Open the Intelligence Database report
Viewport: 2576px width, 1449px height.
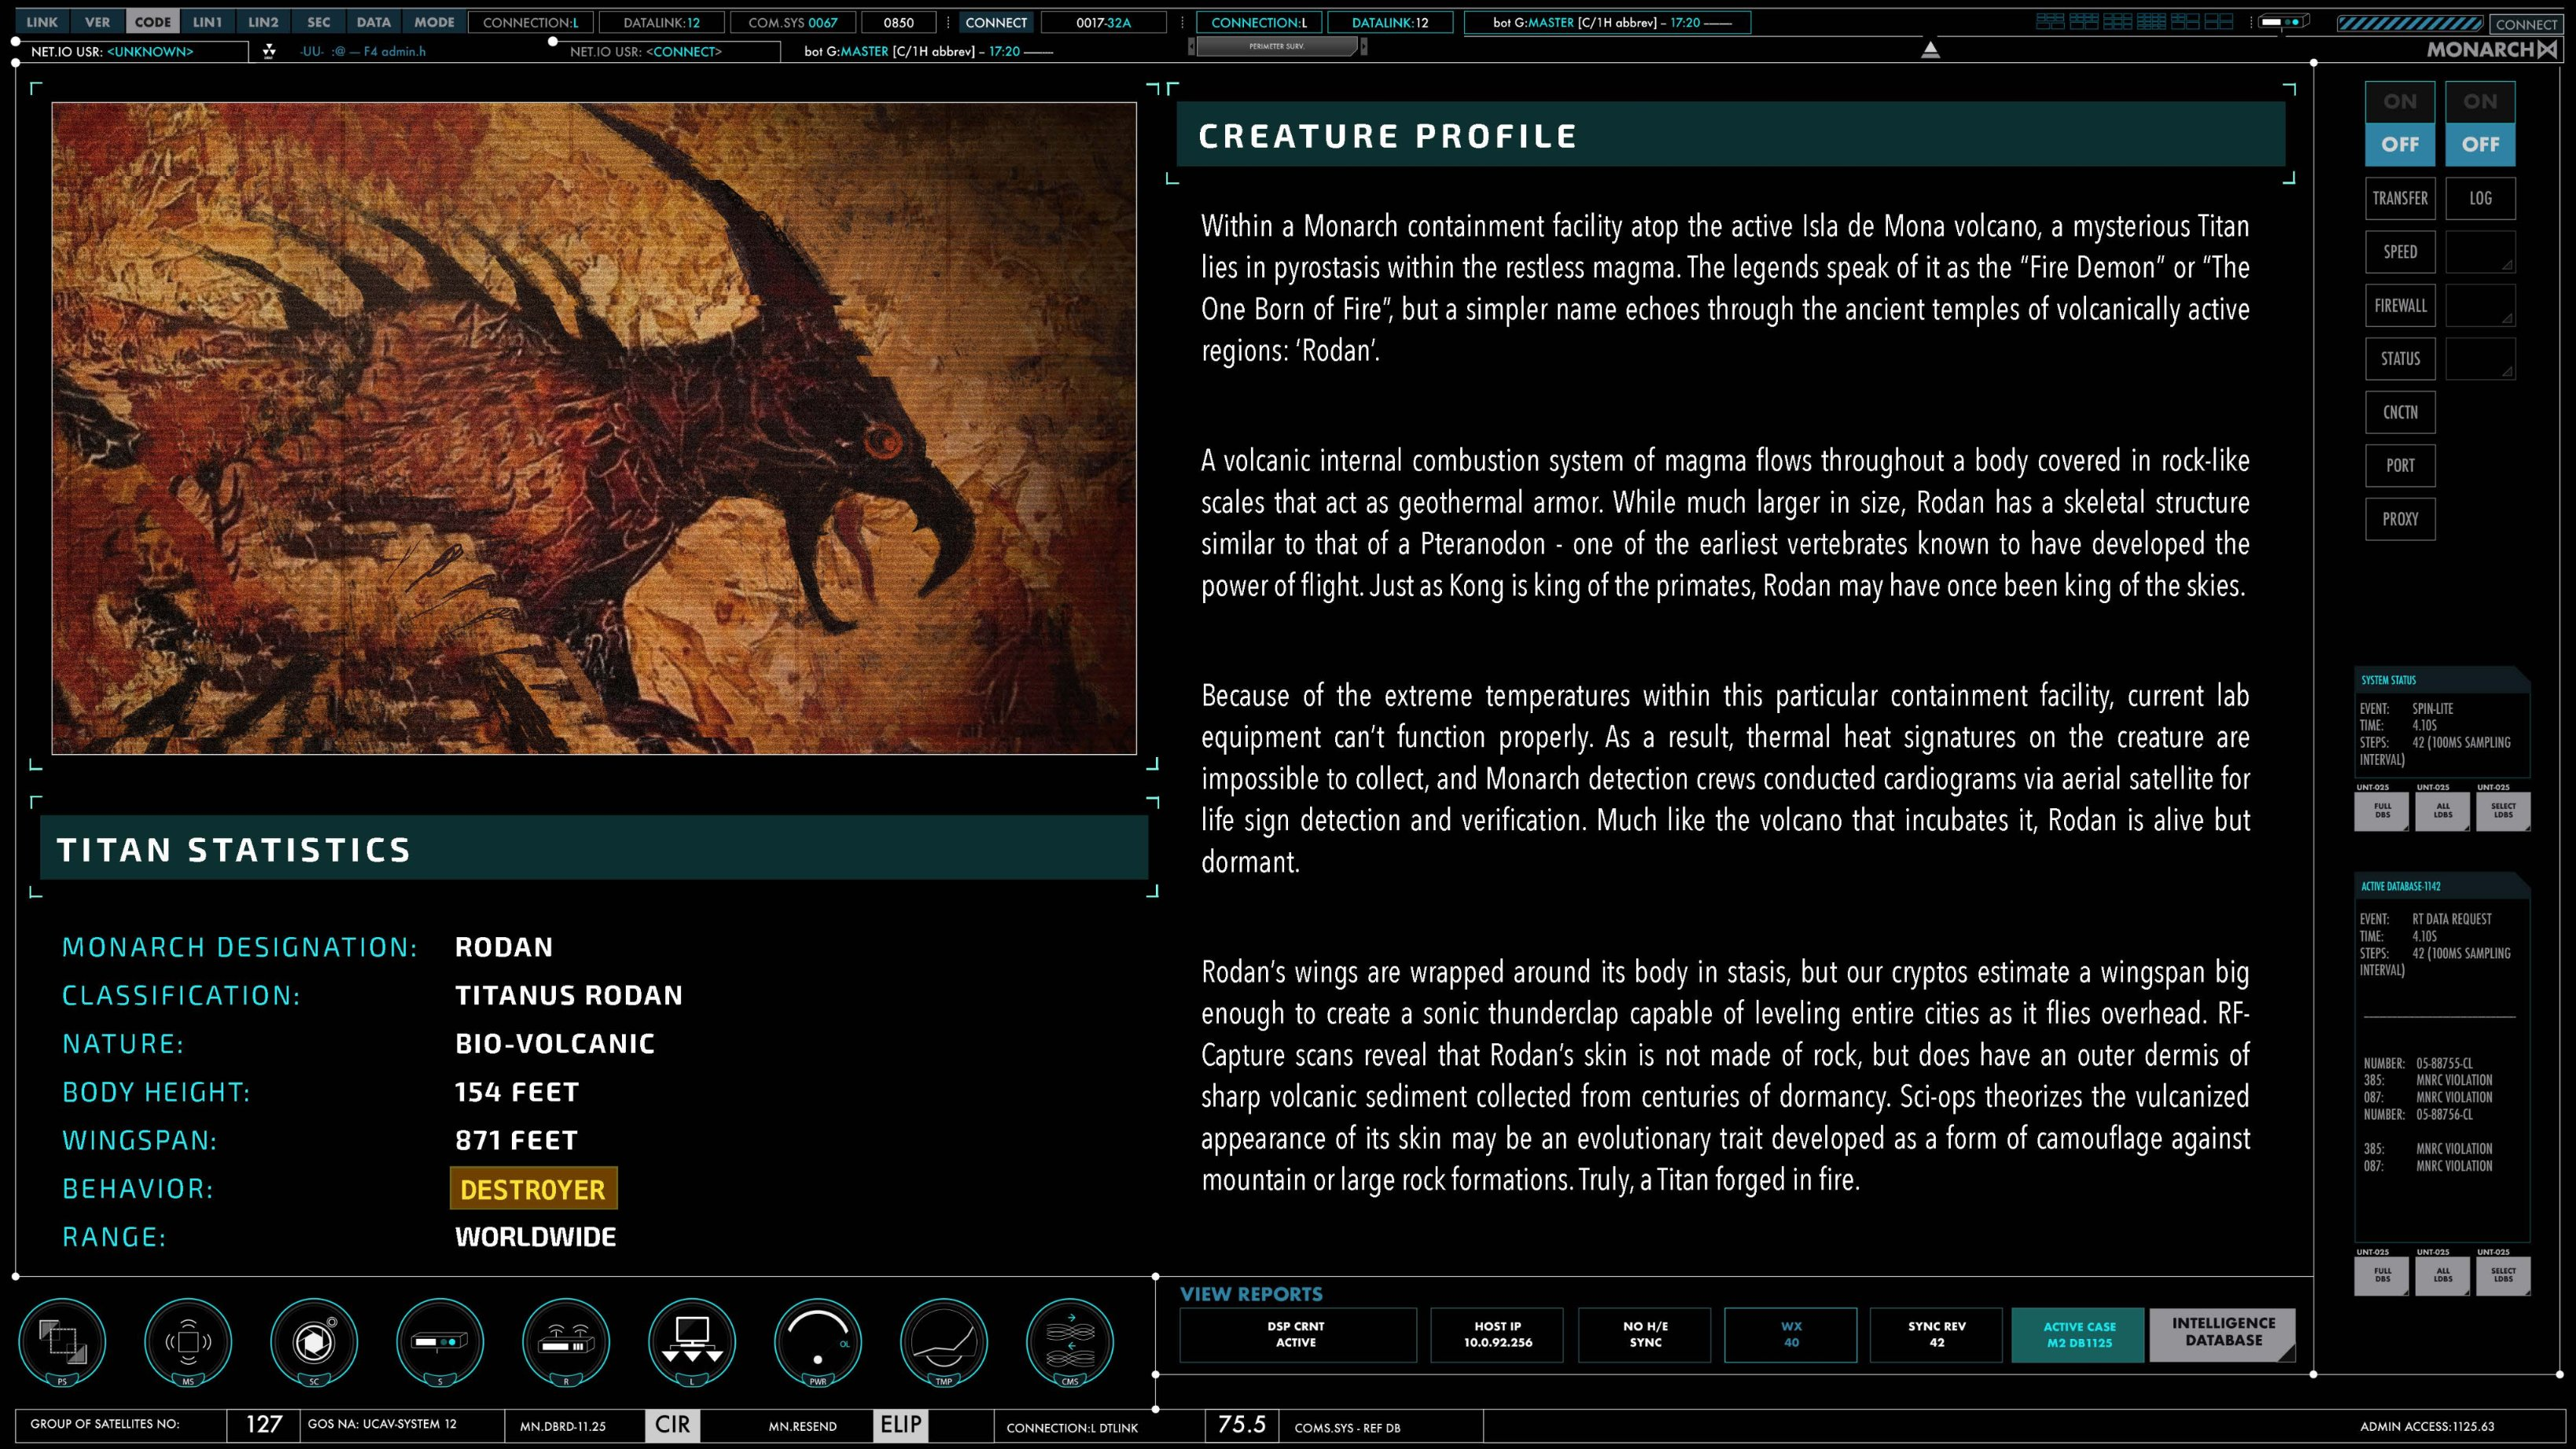(2222, 1335)
